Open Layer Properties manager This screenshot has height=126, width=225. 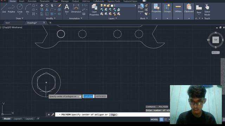[x=94, y=9]
